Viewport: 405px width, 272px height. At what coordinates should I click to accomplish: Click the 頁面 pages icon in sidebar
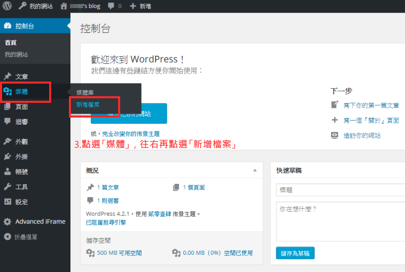tap(8, 106)
